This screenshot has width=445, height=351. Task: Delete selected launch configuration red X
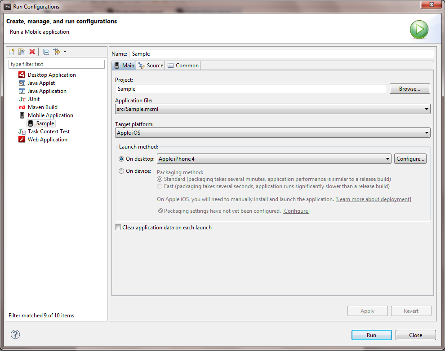32,52
